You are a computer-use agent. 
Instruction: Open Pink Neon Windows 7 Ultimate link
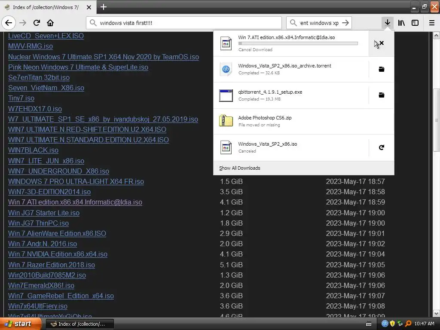coord(78,67)
